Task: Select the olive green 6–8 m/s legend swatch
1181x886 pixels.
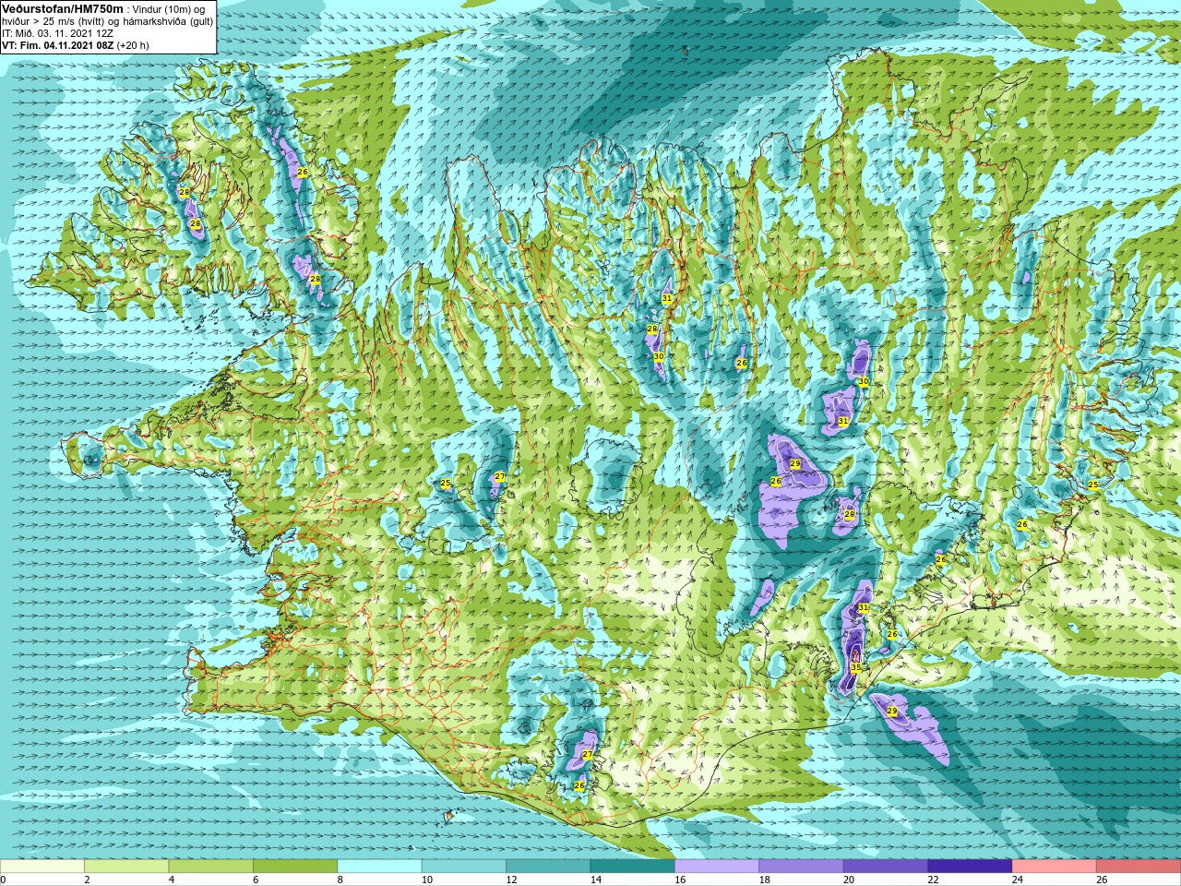Action: 295,867
